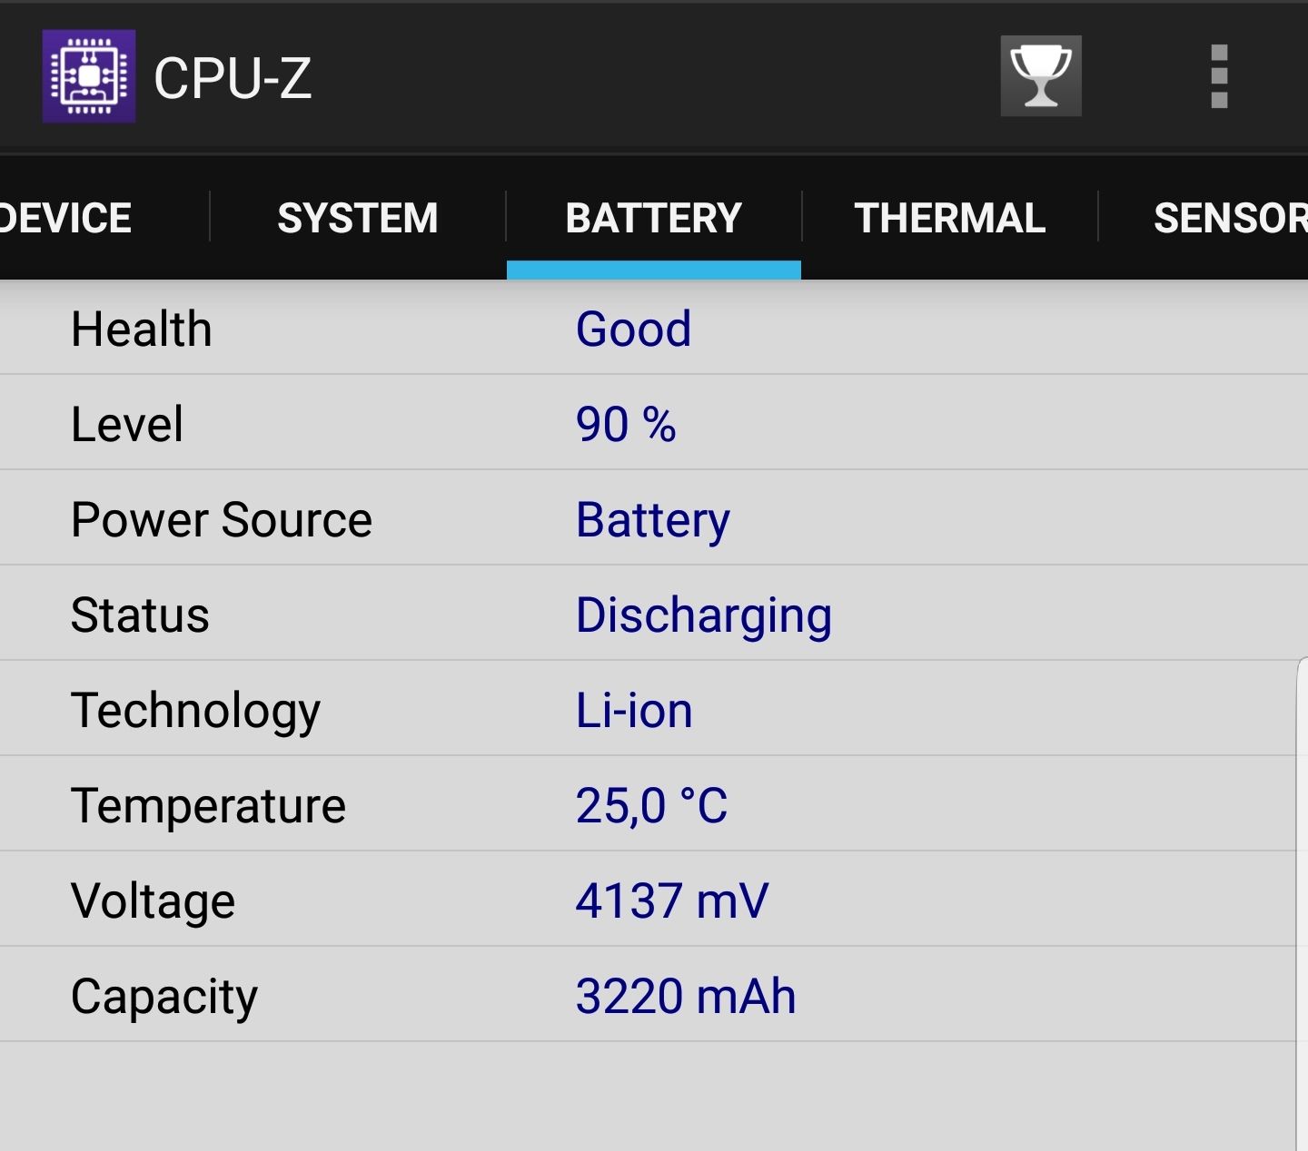Open the trophy benchmark icon
This screenshot has height=1151, width=1308.
[x=1041, y=76]
